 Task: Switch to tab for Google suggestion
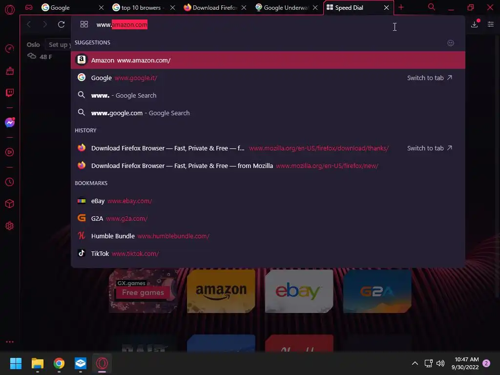(430, 78)
